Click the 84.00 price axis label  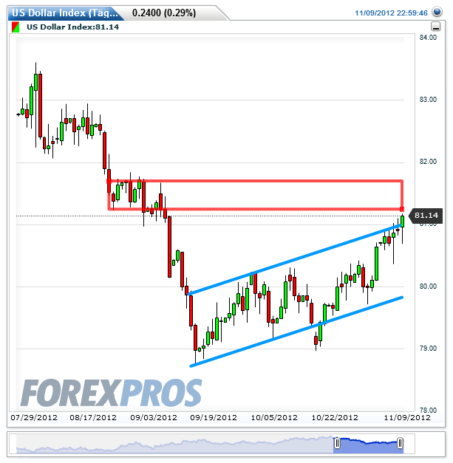(428, 38)
